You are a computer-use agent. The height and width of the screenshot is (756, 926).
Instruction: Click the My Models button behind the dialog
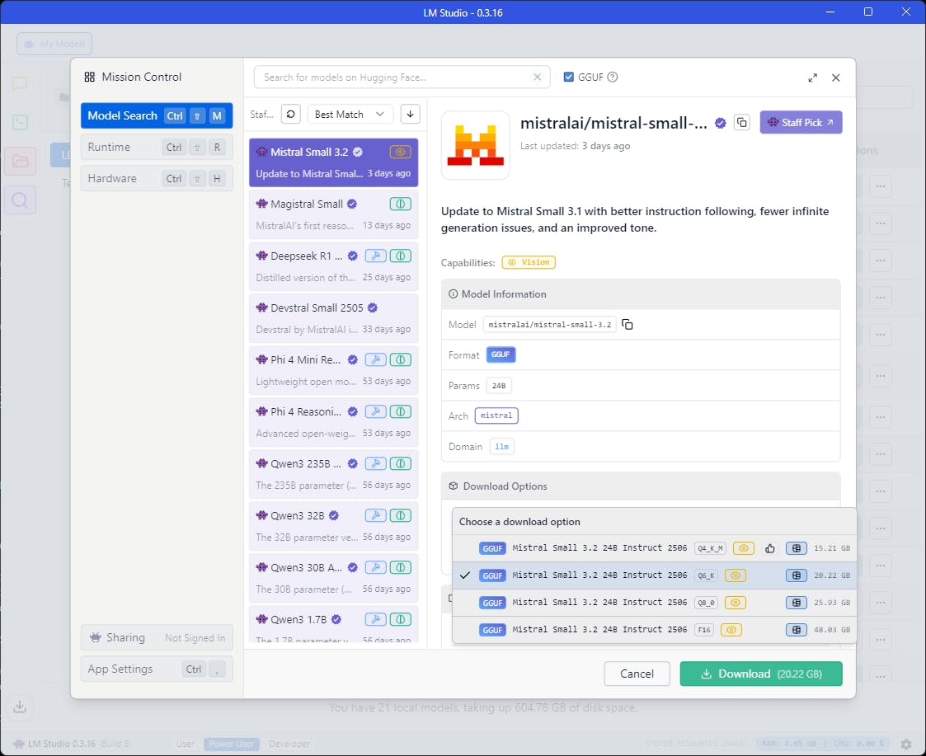click(x=54, y=44)
